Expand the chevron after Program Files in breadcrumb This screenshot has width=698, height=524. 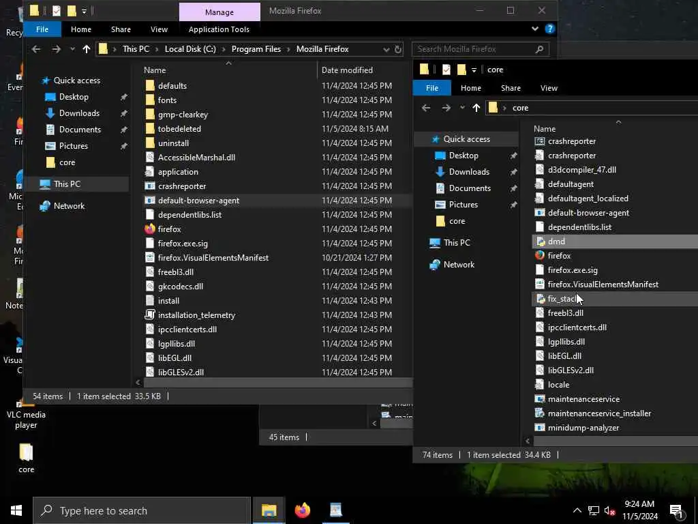[288, 49]
